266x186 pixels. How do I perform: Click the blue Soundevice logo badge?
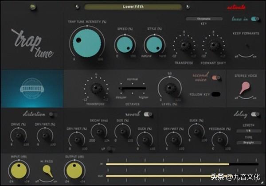tap(32, 88)
